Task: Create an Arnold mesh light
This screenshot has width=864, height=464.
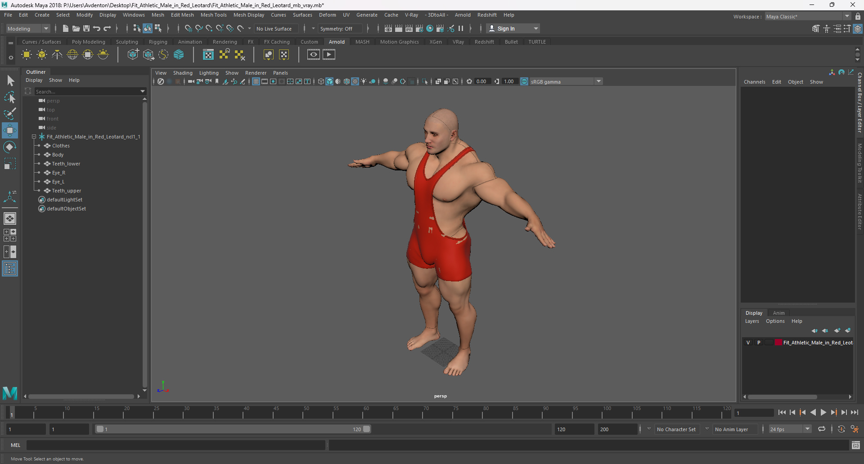Action: (x=42, y=55)
